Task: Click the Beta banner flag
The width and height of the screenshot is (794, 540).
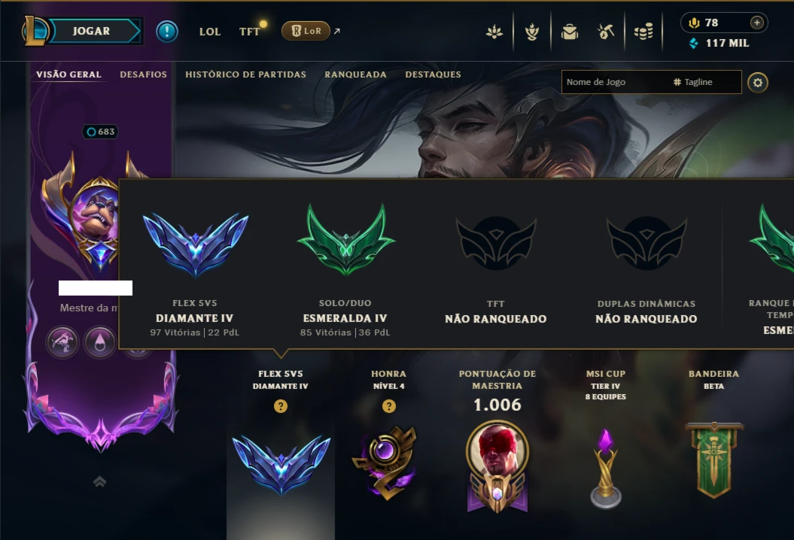Action: click(714, 460)
